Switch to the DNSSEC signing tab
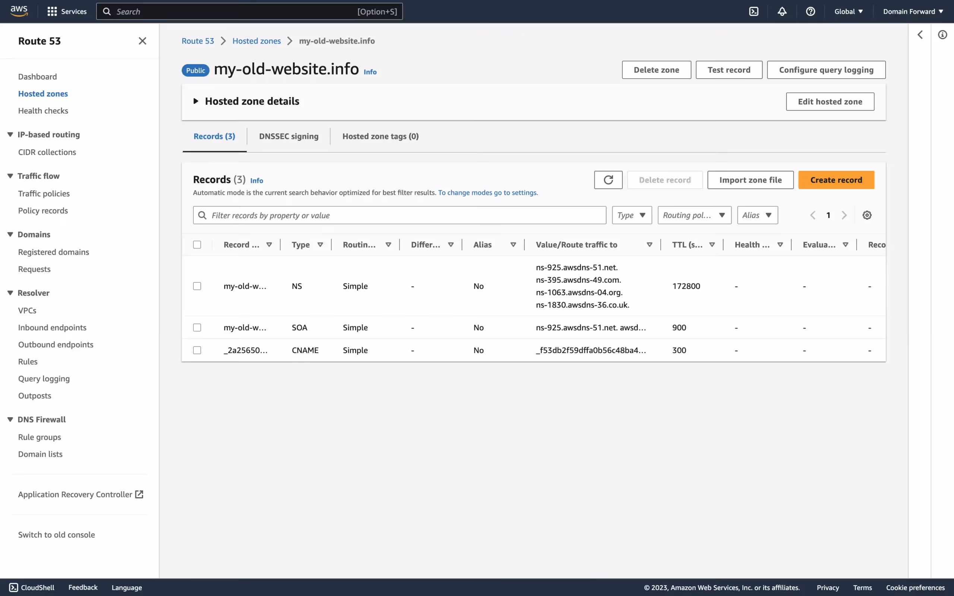This screenshot has width=954, height=596. (288, 136)
